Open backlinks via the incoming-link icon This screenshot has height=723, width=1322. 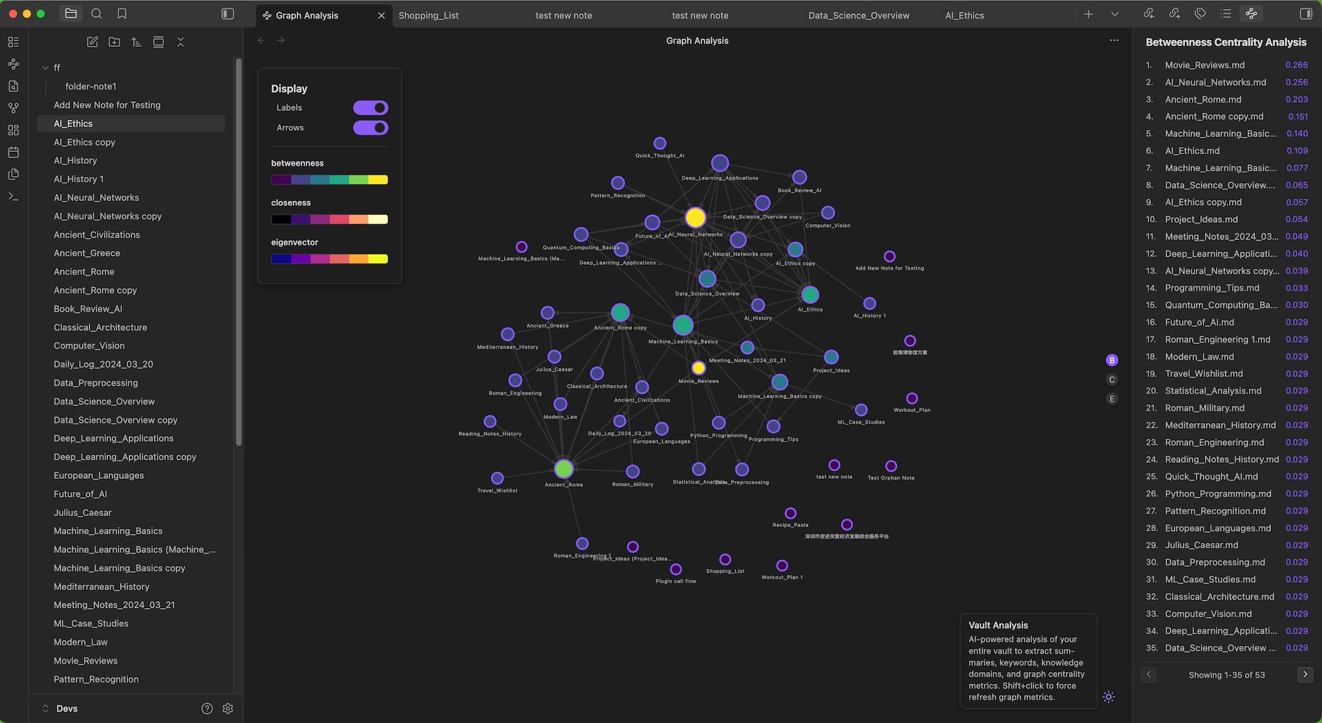pyautogui.click(x=1148, y=13)
